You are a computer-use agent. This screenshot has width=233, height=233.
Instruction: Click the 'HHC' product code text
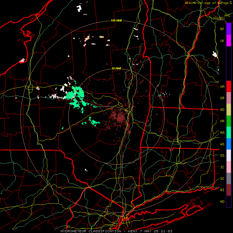[x=227, y=16]
